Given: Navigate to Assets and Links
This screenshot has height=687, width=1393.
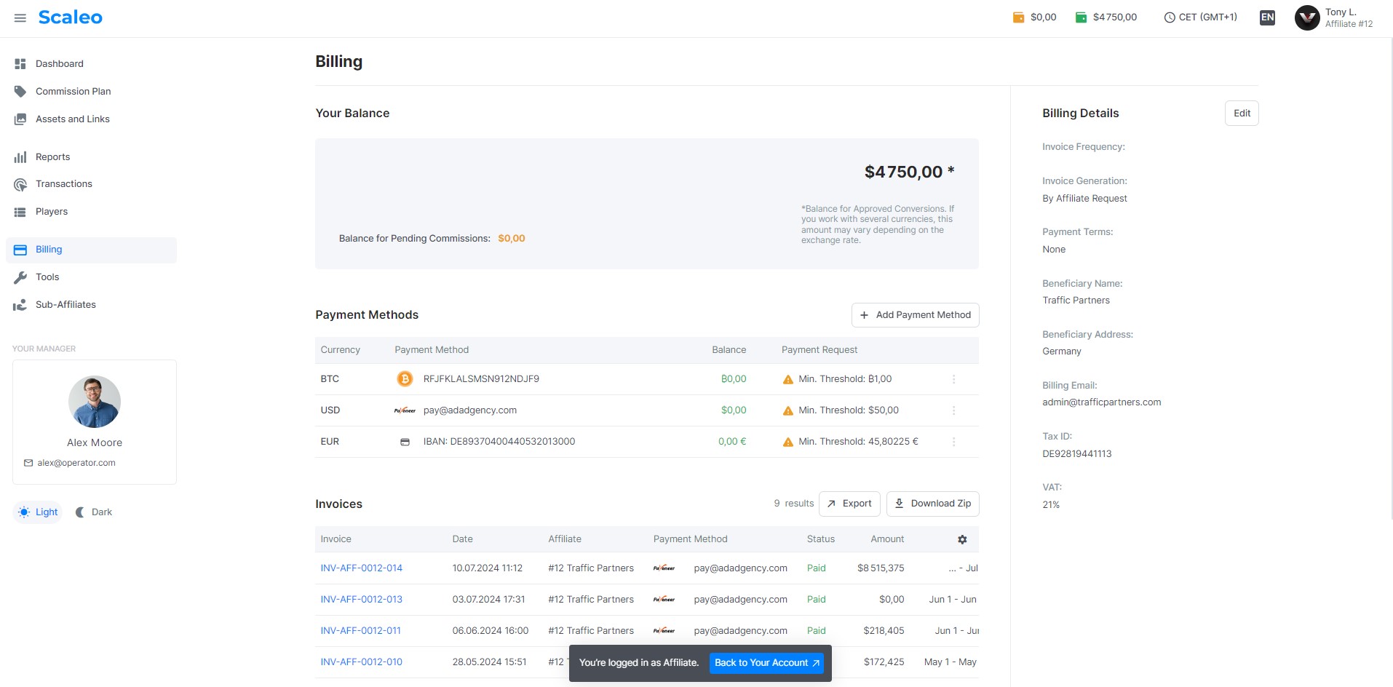Looking at the screenshot, I should 72,119.
